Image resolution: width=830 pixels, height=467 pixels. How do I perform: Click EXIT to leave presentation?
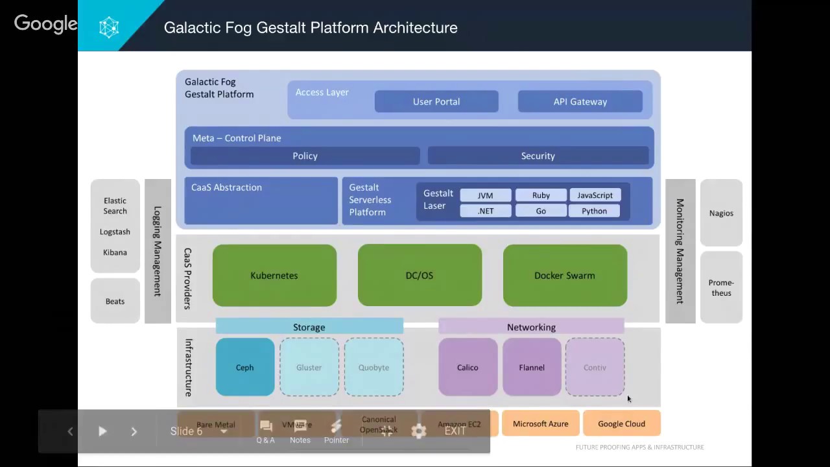click(x=455, y=431)
